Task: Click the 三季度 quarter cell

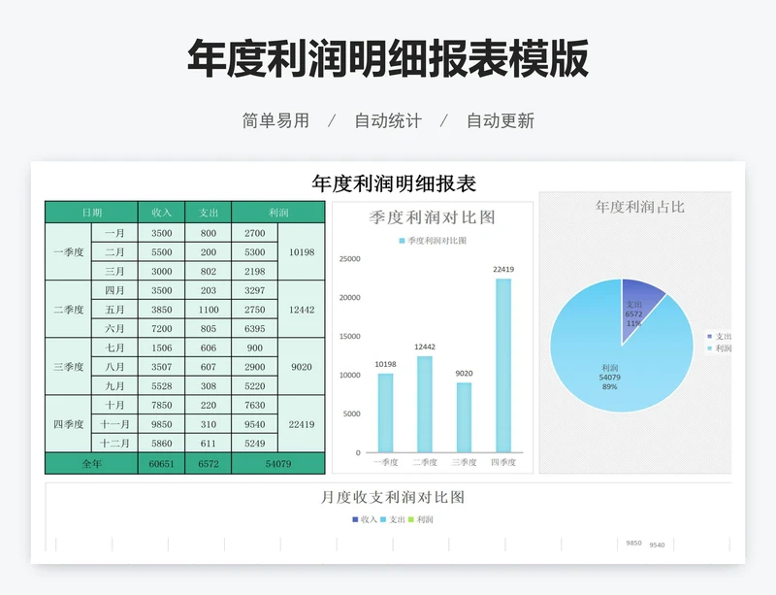Action: pos(68,367)
